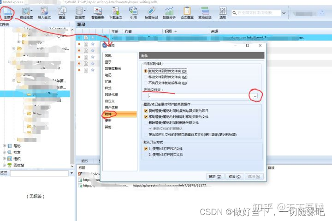Select 数据库备份 category in options dialog
Viewport: 332px width, 221px height.
pos(119,68)
